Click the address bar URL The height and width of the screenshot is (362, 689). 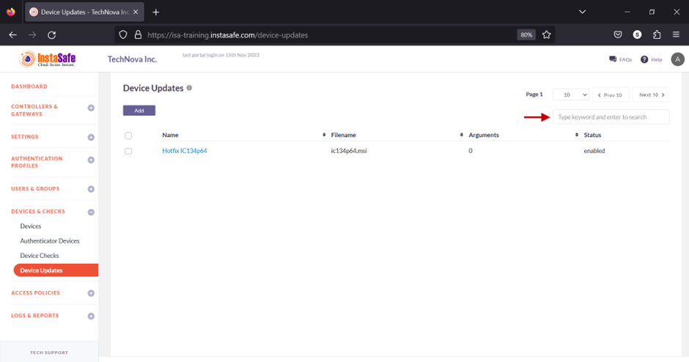point(228,35)
